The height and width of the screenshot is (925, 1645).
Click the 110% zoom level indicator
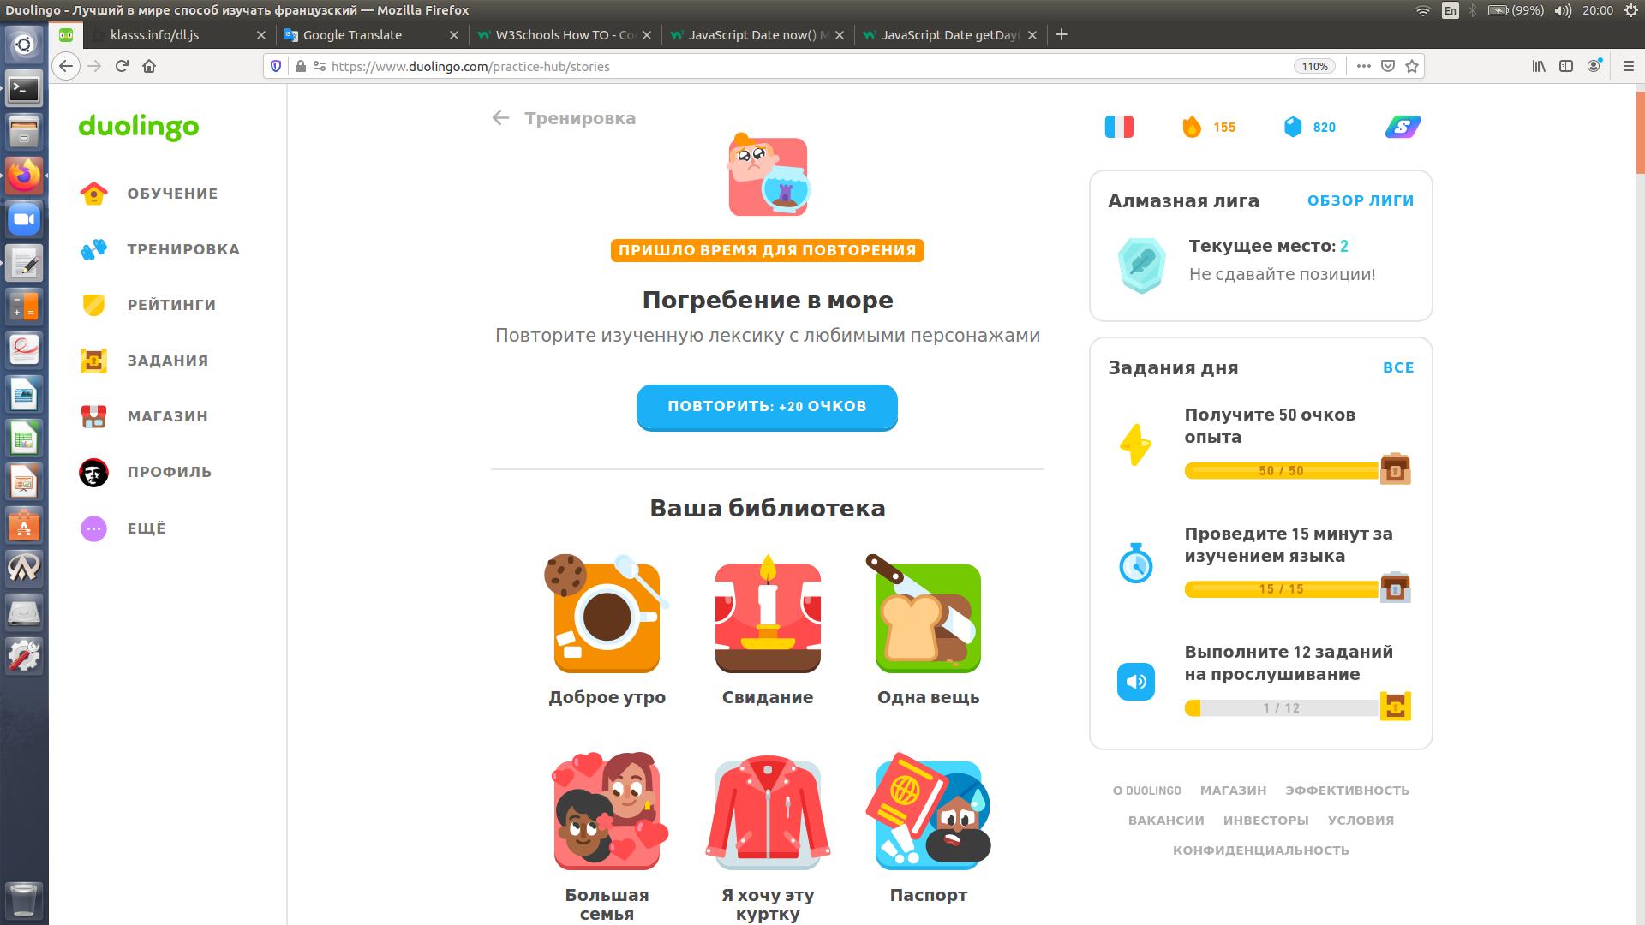pyautogui.click(x=1314, y=66)
